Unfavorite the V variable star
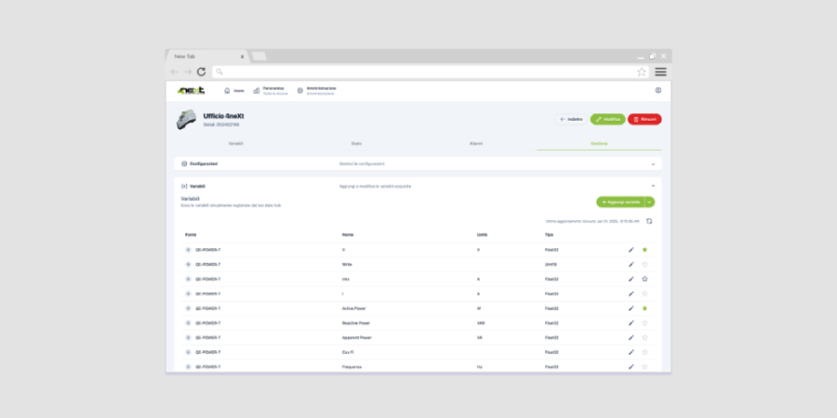Viewport: 837px width, 418px height. pyautogui.click(x=644, y=250)
